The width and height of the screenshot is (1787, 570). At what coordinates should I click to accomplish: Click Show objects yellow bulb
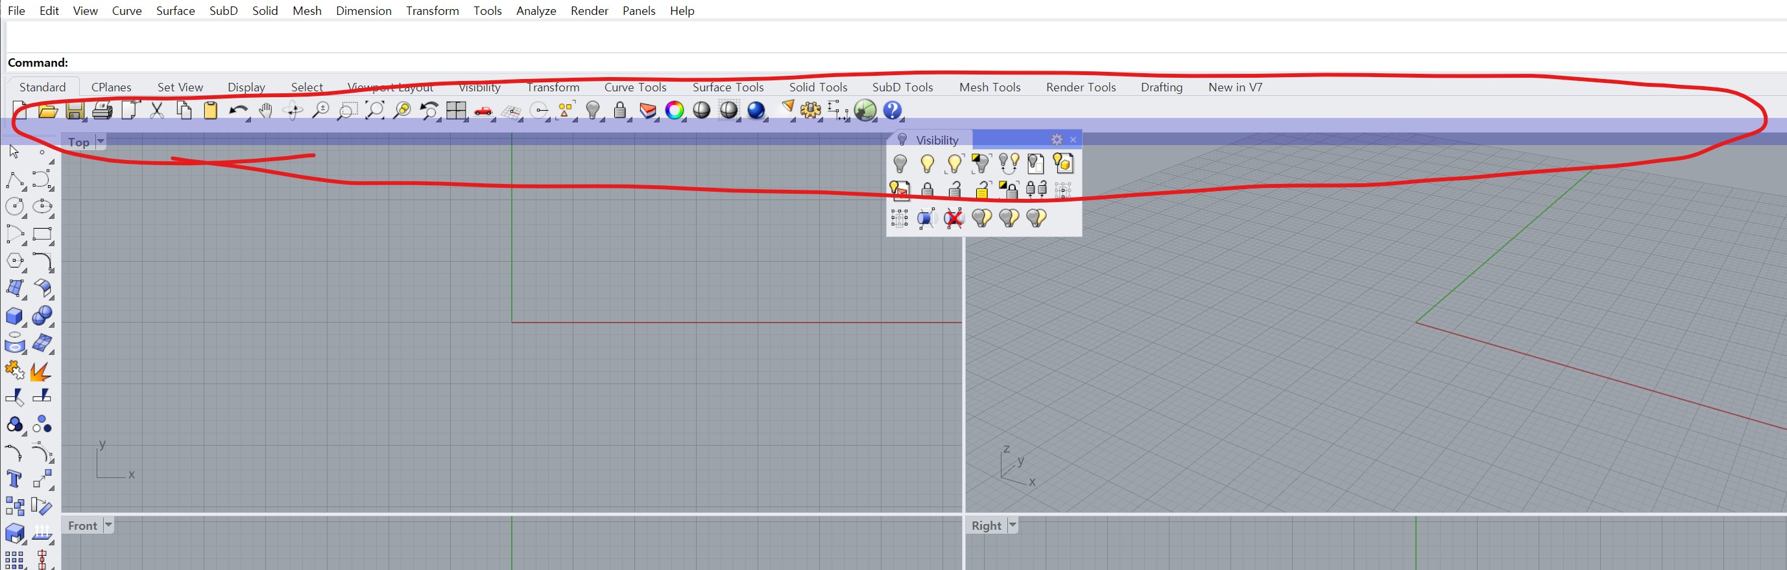tap(927, 163)
